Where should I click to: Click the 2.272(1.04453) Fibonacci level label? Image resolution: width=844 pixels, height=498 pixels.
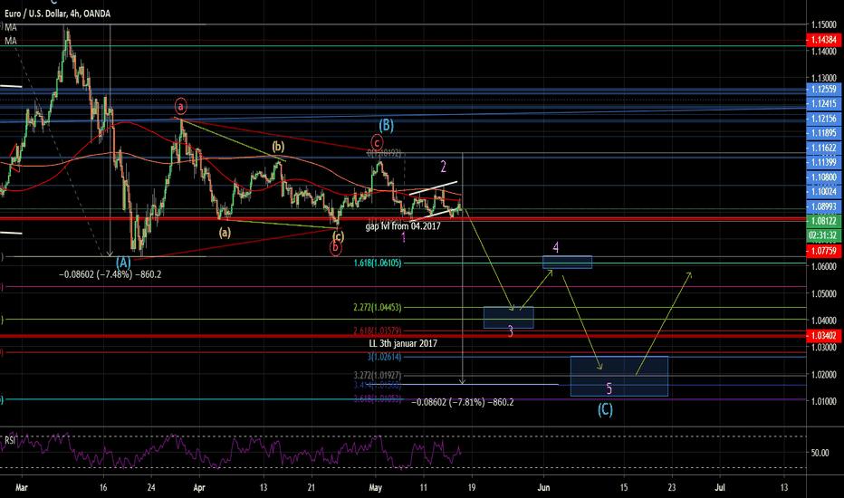(378, 308)
